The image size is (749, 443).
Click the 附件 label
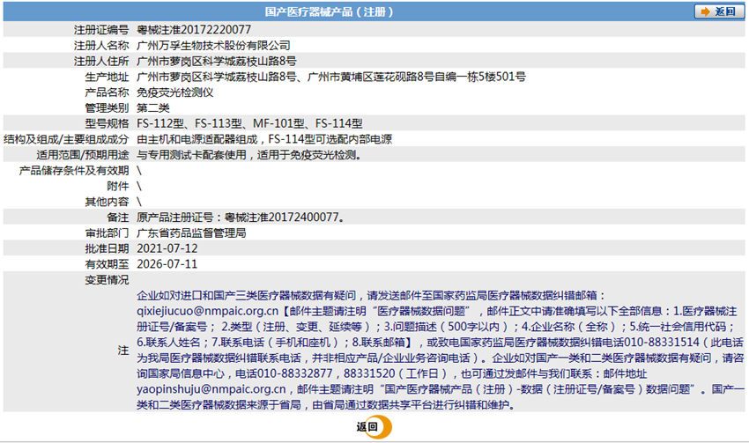(x=118, y=186)
